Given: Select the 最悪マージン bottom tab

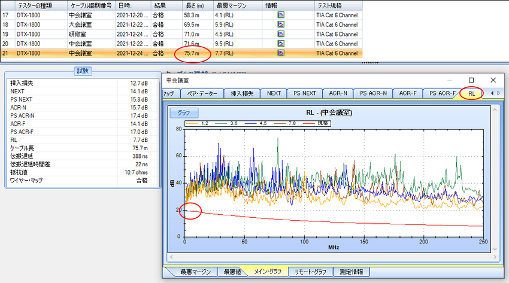Looking at the screenshot, I should point(196,272).
